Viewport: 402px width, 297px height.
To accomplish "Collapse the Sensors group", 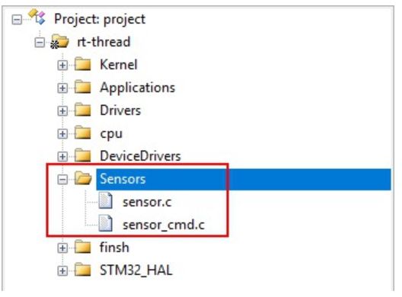I will coord(62,179).
